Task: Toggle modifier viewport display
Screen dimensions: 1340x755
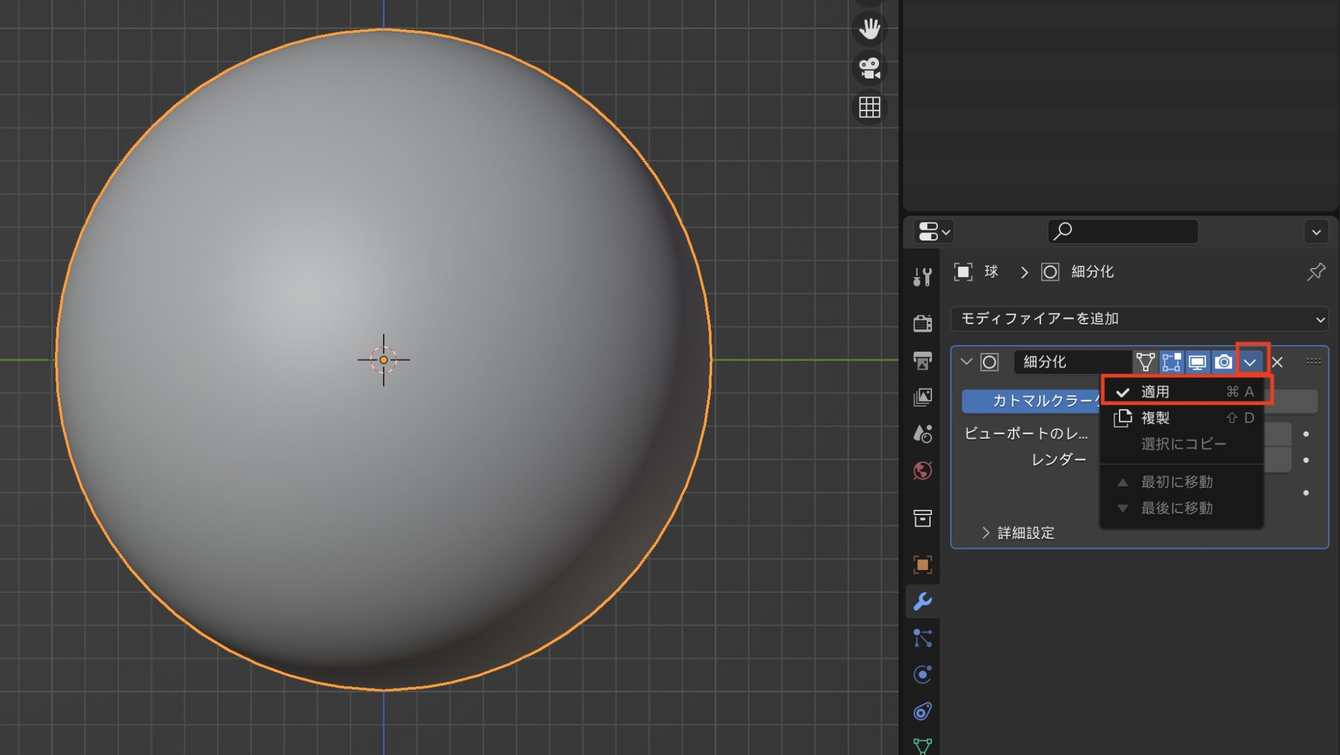Action: 1197,362
